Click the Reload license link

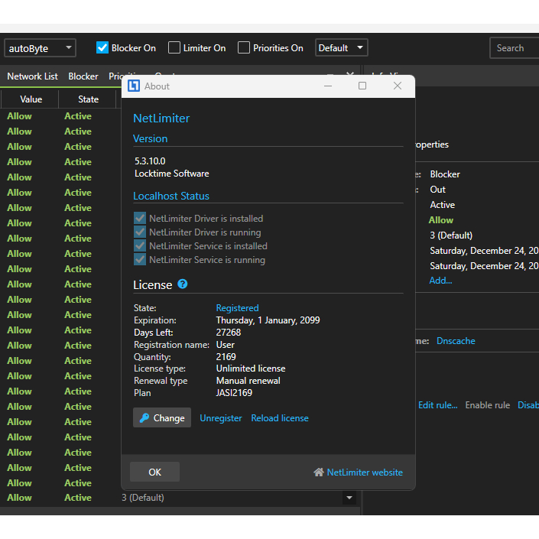tap(280, 418)
